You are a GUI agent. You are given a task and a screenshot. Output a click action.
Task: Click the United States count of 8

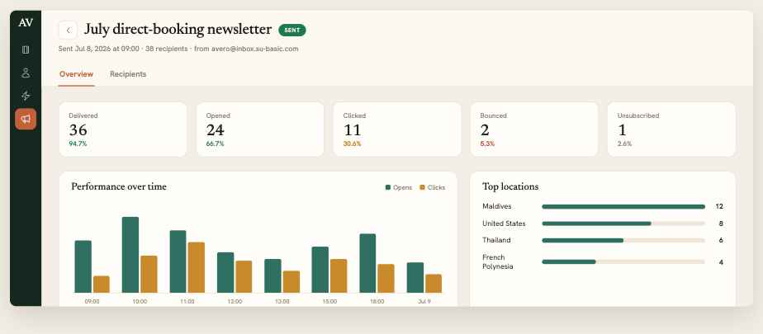tap(721, 223)
